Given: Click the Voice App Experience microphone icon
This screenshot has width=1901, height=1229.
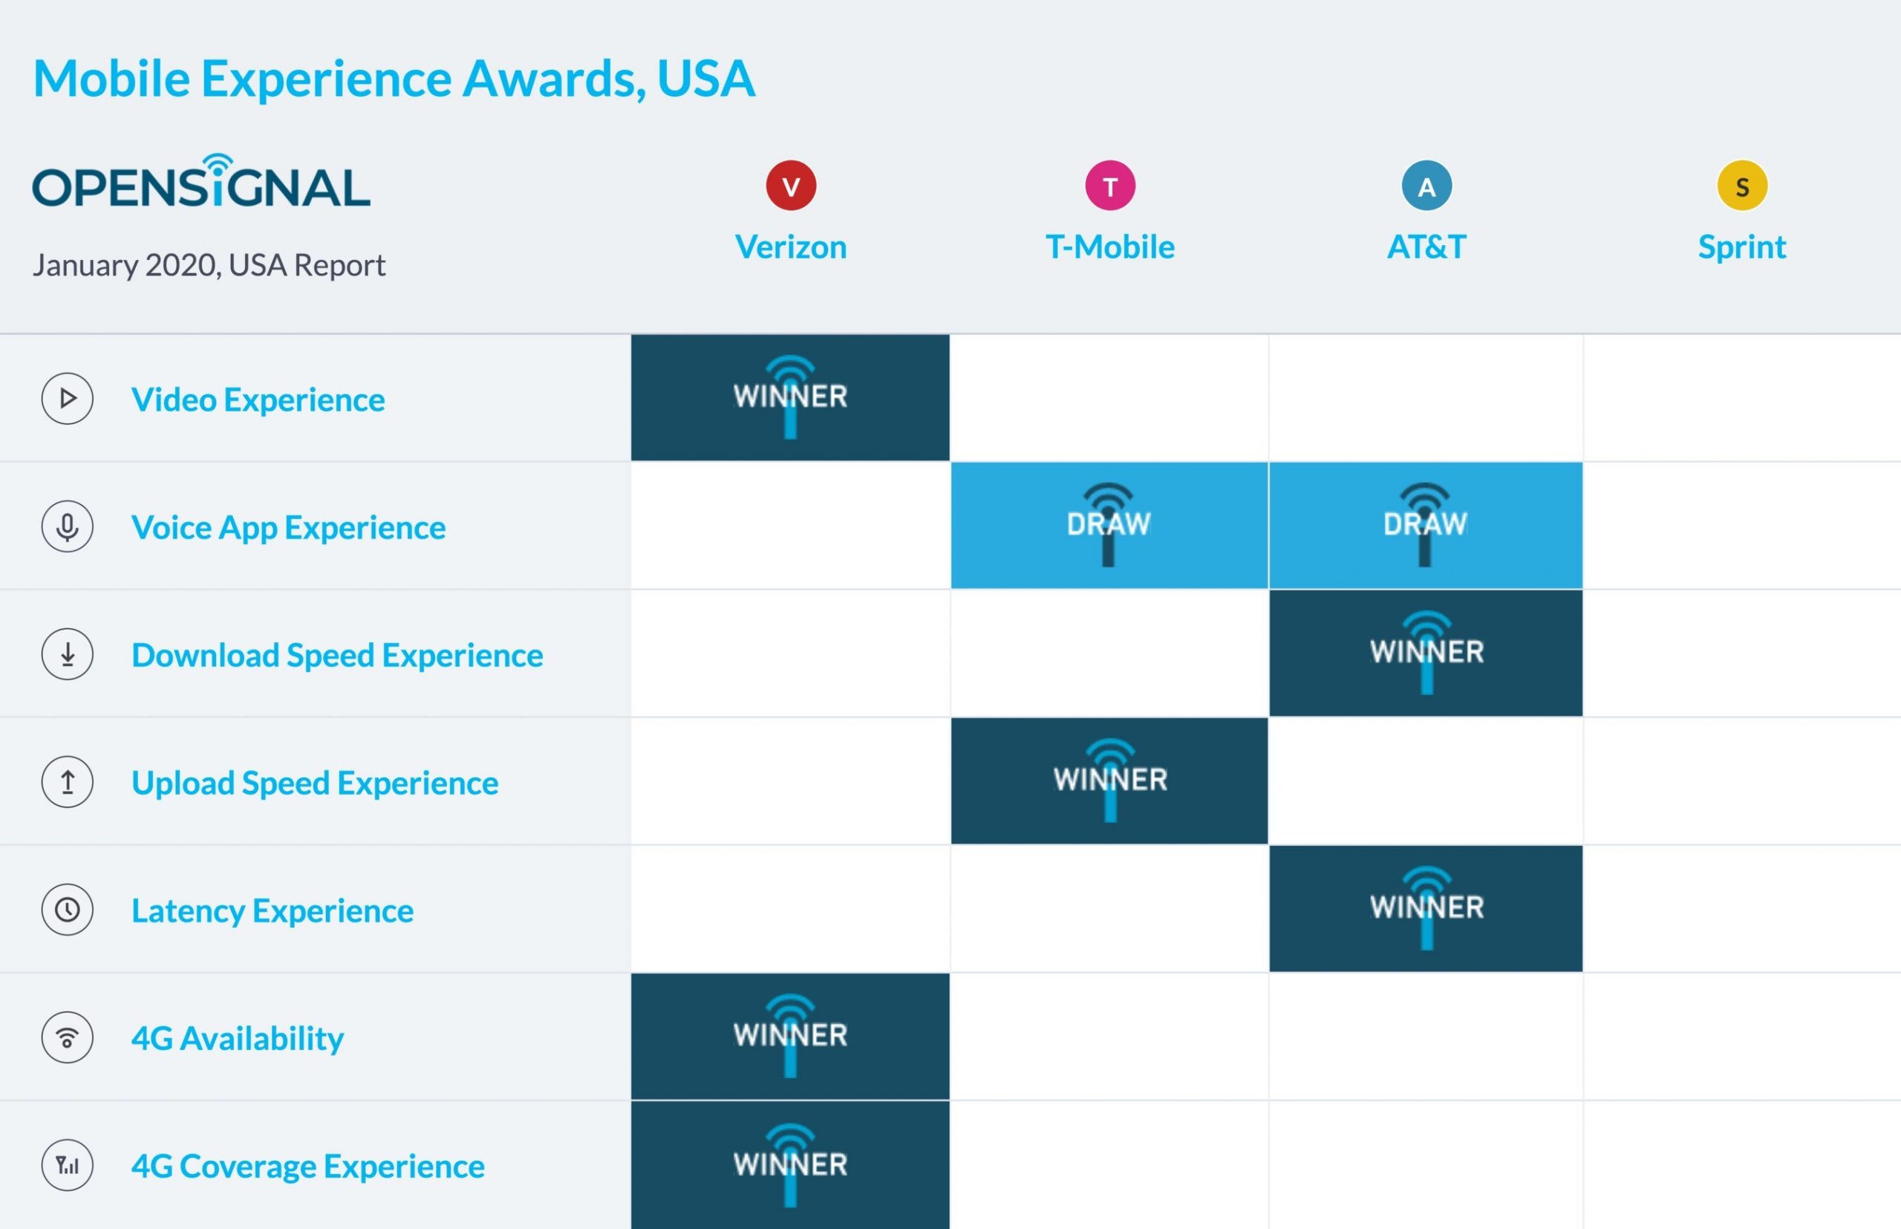Looking at the screenshot, I should tap(67, 526).
